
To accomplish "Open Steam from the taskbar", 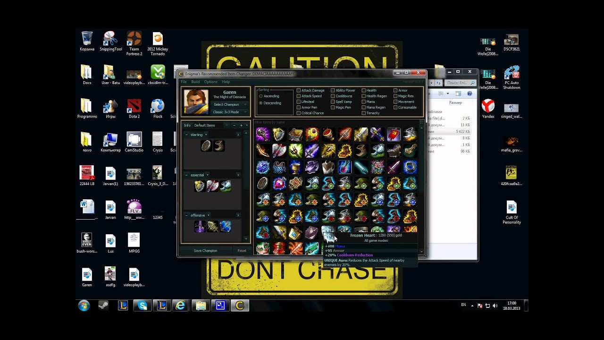I will click(x=103, y=306).
